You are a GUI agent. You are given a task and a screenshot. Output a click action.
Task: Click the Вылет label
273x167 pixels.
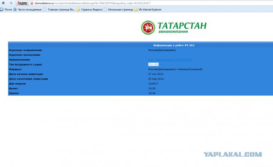[13, 88]
